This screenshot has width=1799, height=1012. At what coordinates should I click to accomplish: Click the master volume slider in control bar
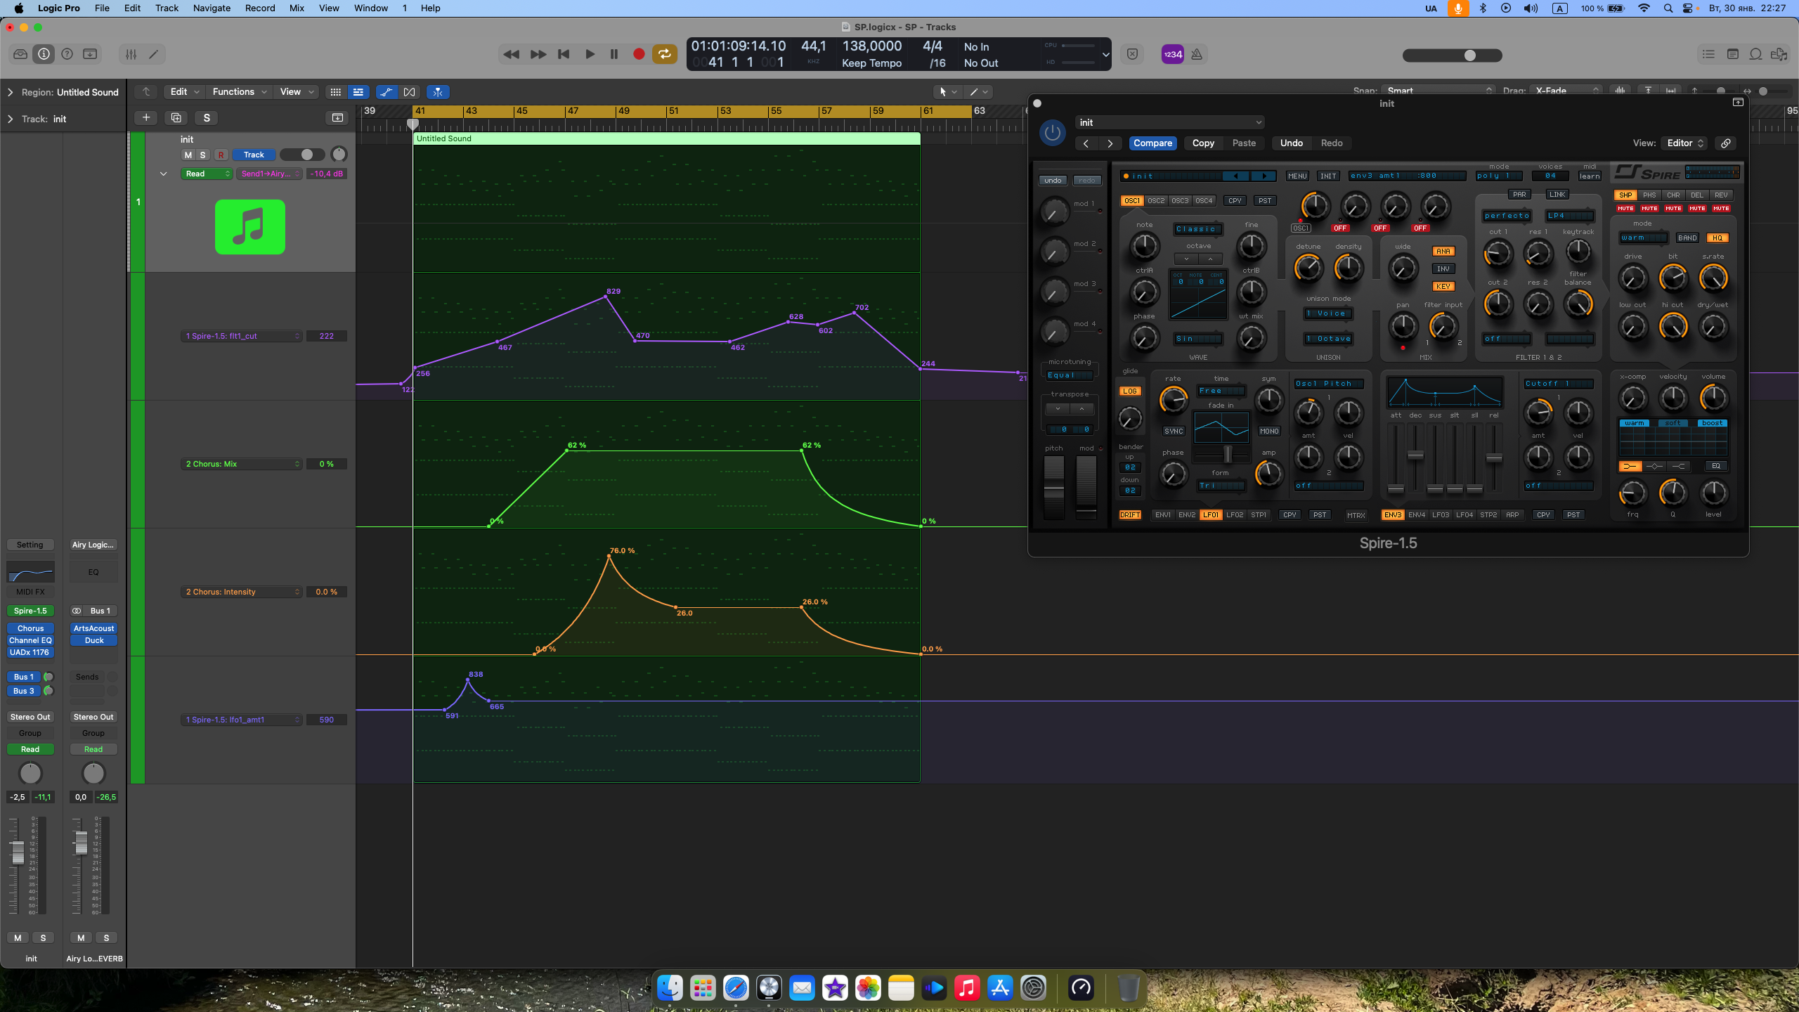(1452, 56)
